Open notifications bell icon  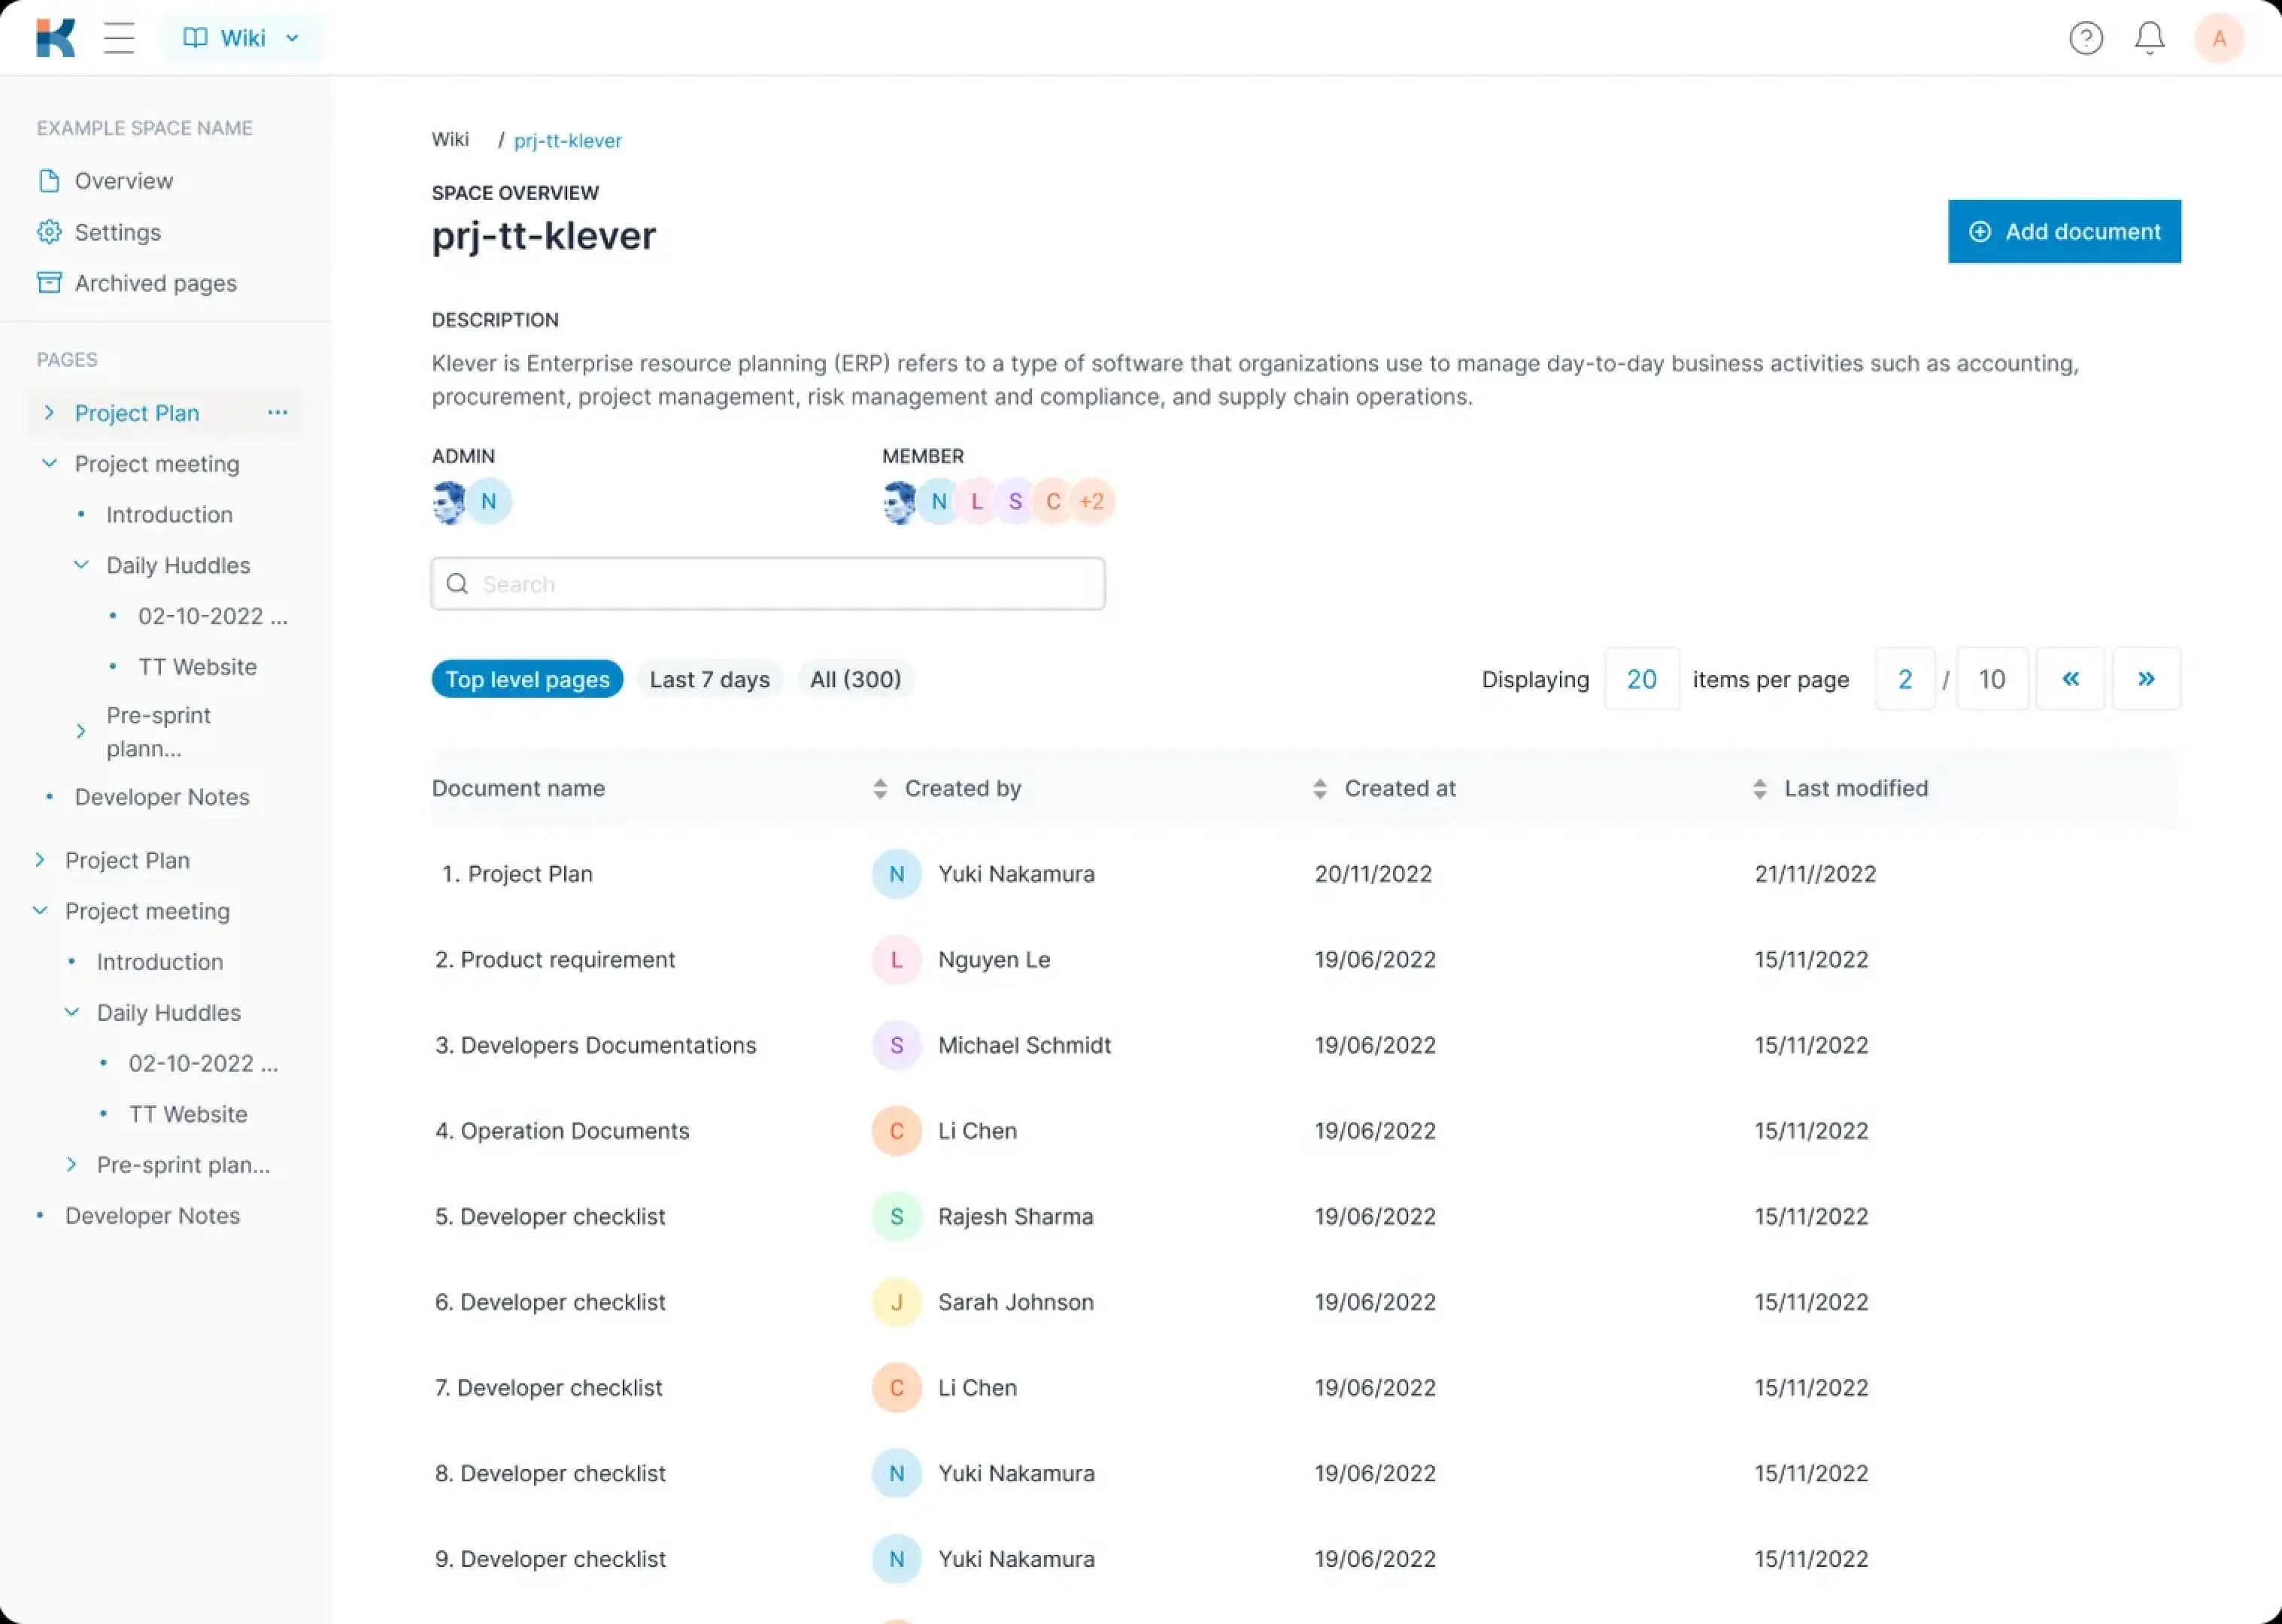coord(2149,38)
